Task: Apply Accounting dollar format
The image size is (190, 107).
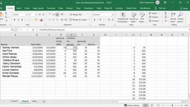Action: [94, 20]
